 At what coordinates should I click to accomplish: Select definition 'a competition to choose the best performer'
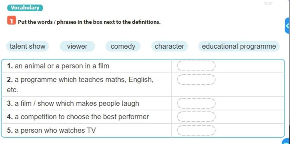(x=78, y=117)
